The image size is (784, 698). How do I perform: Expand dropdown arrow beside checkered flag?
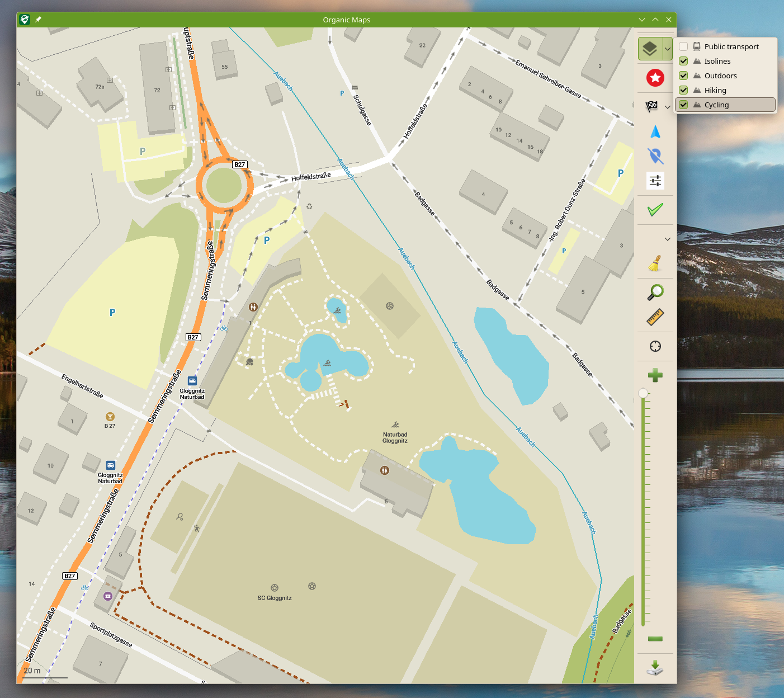point(668,107)
